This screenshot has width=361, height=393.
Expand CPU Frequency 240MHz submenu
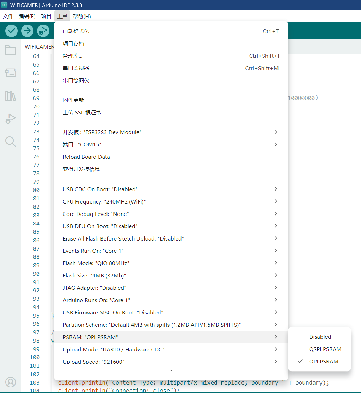click(x=171, y=201)
